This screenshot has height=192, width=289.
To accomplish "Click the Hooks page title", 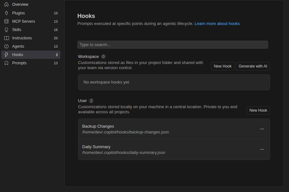I will tap(86, 16).
